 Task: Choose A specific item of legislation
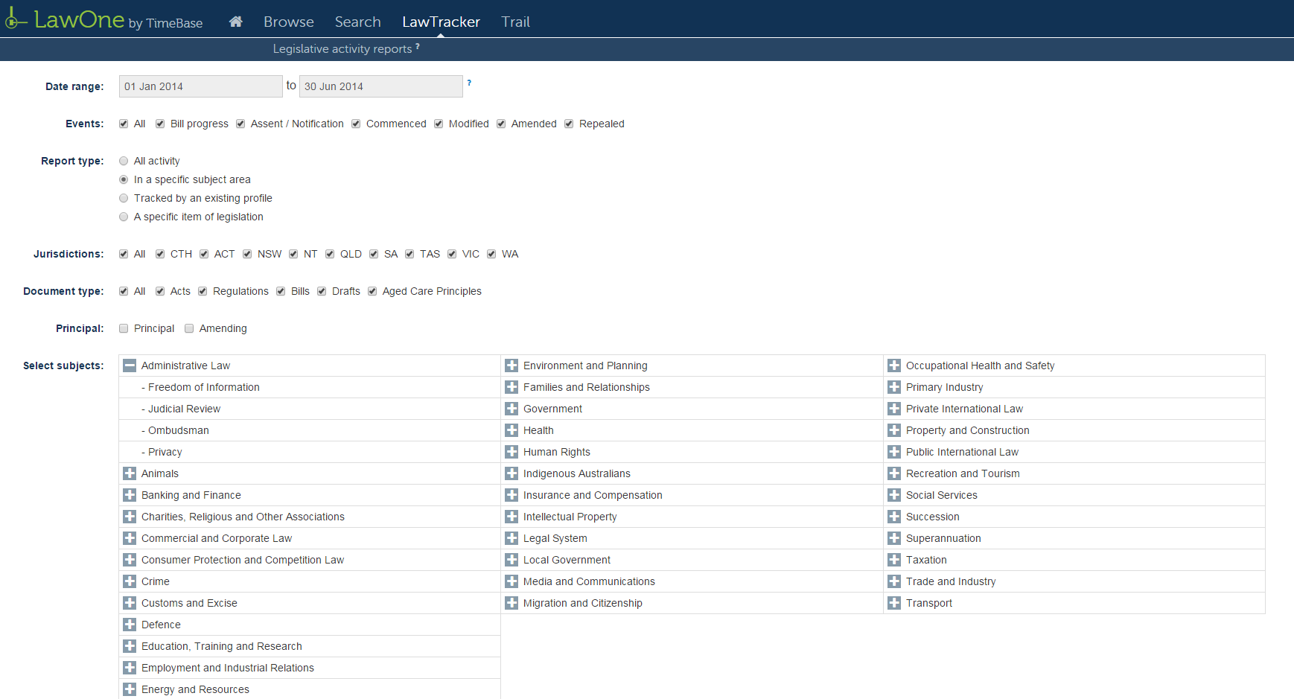point(124,217)
